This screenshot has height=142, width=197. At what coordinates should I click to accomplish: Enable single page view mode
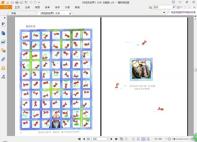pyautogui.click(x=133, y=139)
